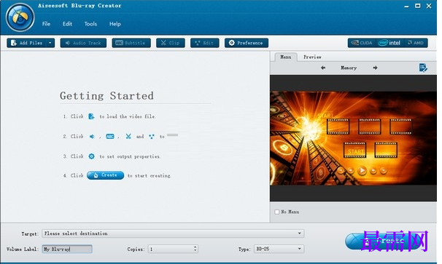Close the Blu-ray Creator window
Screen dimensions: 442x264
click(429, 6)
